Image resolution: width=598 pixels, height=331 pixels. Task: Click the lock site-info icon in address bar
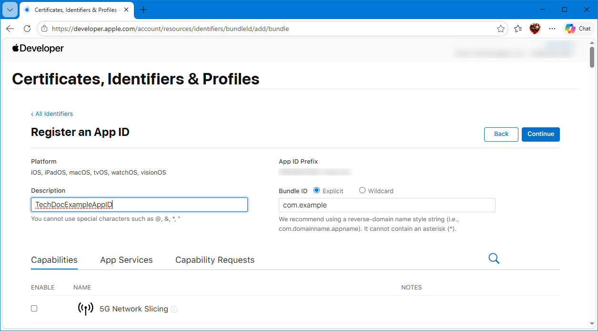click(44, 29)
